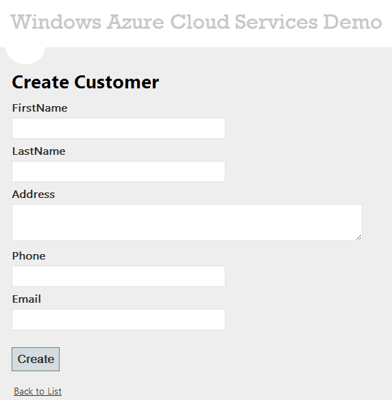Click the resize handle of the Address box

(x=358, y=237)
